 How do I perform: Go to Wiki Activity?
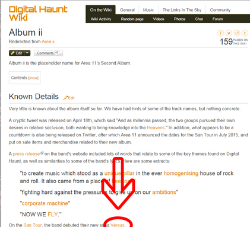101,19
